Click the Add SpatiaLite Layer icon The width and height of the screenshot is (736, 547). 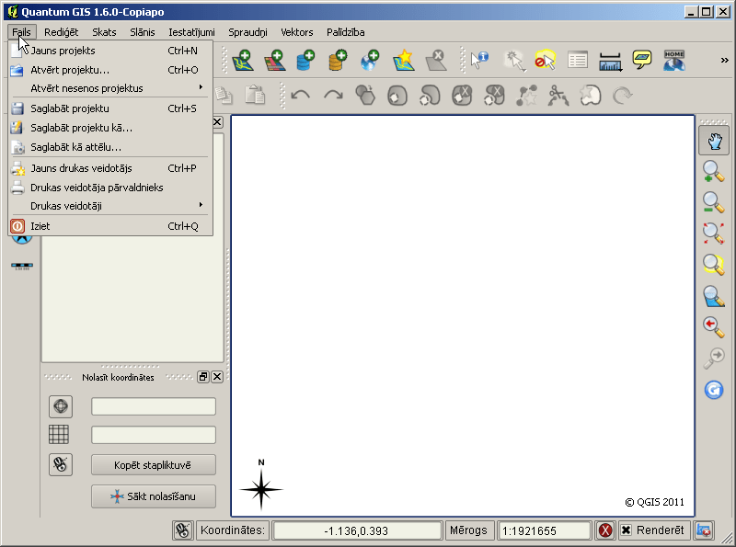click(338, 61)
